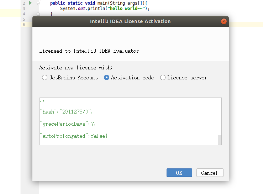Choose the Activation code radio button
The image size is (263, 194).
(x=106, y=78)
